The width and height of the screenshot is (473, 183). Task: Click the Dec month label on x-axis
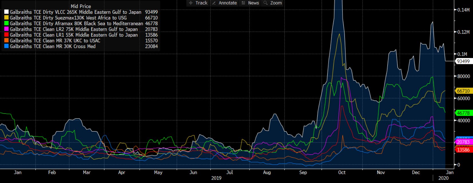(416, 172)
